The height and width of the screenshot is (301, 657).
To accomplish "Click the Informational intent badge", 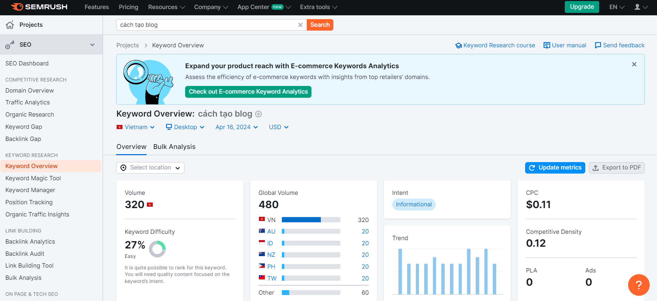I will (x=414, y=204).
